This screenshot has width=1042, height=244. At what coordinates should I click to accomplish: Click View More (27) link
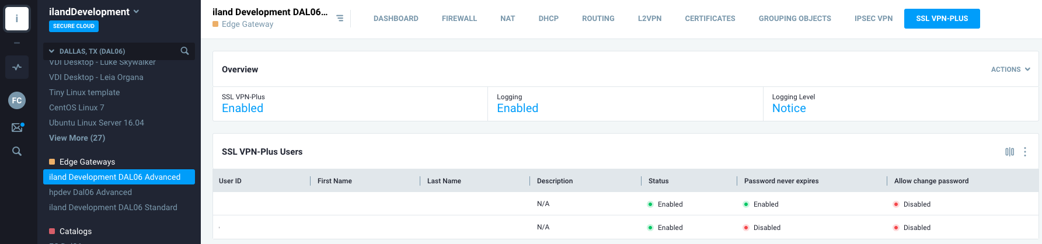77,138
